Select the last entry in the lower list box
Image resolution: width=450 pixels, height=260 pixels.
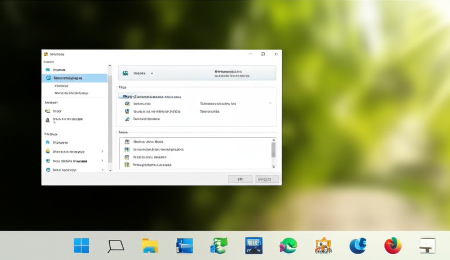tap(152, 165)
